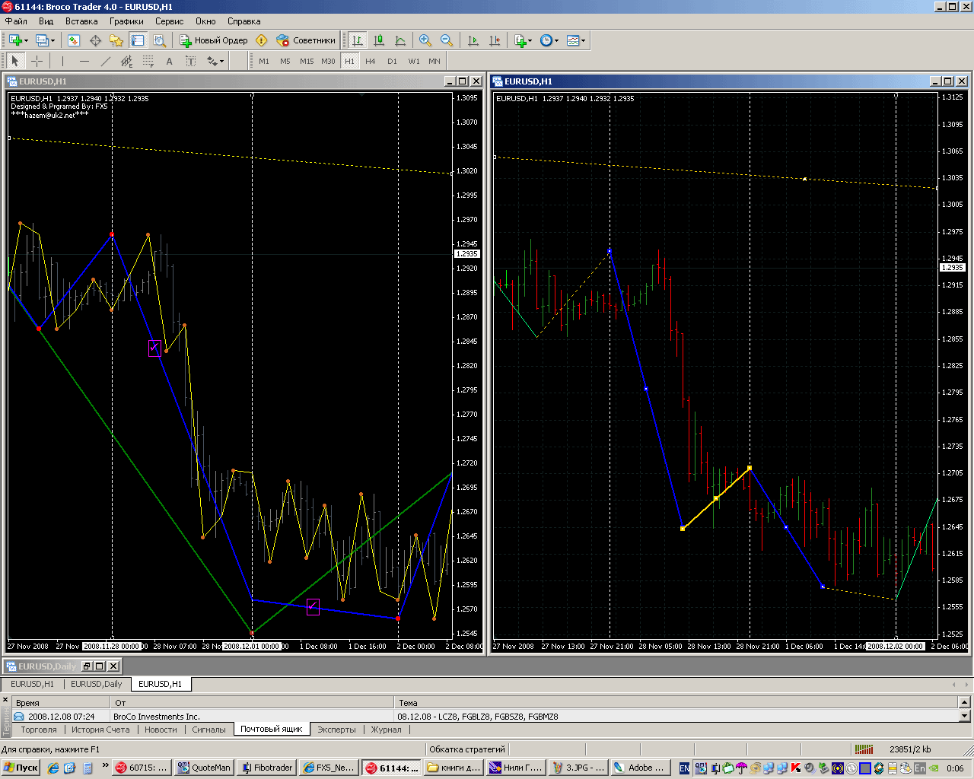
Task: Open the Сервис menu
Action: (169, 21)
